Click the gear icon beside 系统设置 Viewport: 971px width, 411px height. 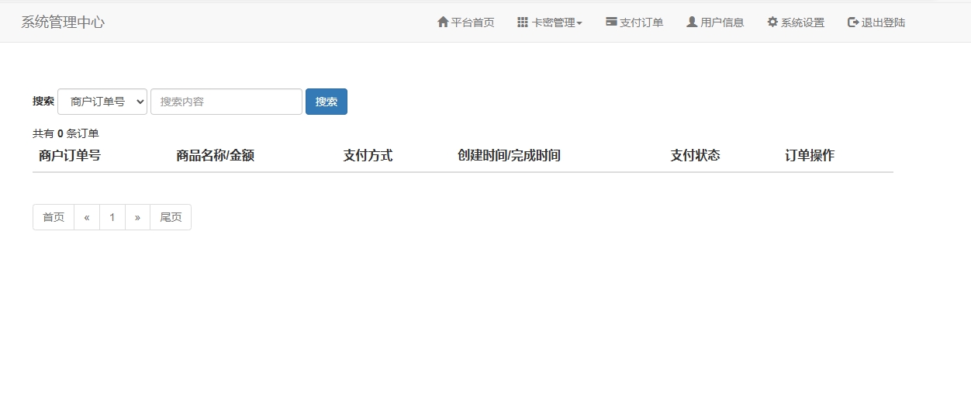point(772,22)
